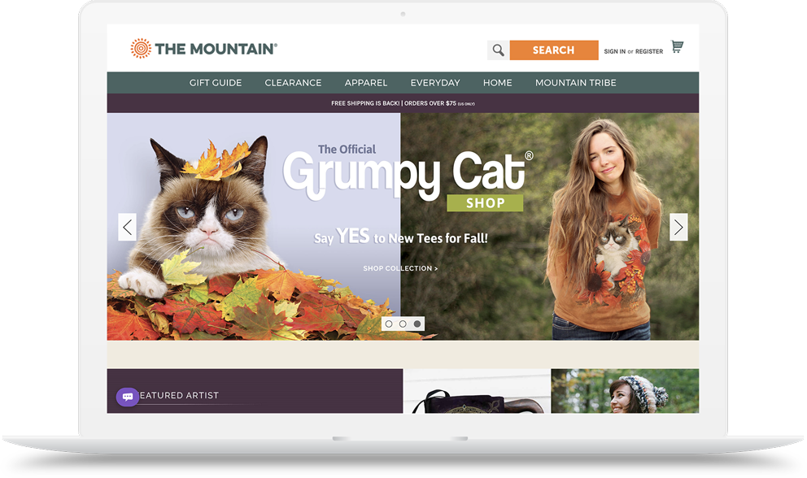This screenshot has height=478, width=807.
Task: Click The Mountain sunburst logo
Action: (141, 48)
